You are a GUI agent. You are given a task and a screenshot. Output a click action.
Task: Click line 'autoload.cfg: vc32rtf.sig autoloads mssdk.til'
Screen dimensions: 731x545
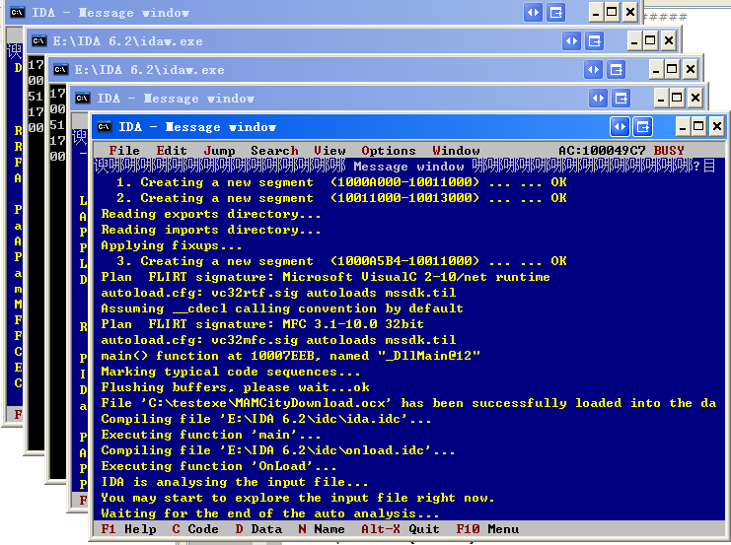pos(278,293)
